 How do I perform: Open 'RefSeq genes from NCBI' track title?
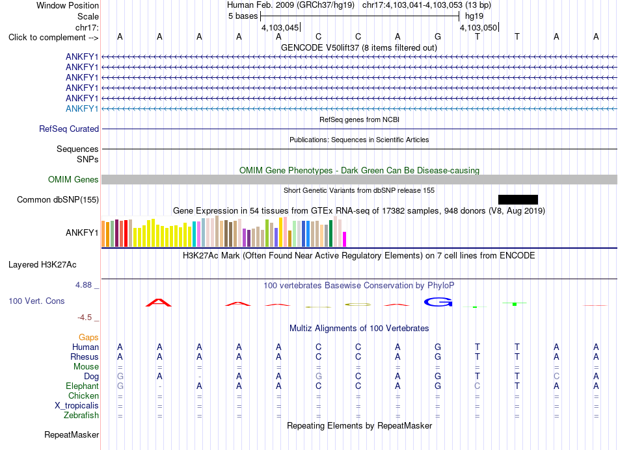click(359, 119)
